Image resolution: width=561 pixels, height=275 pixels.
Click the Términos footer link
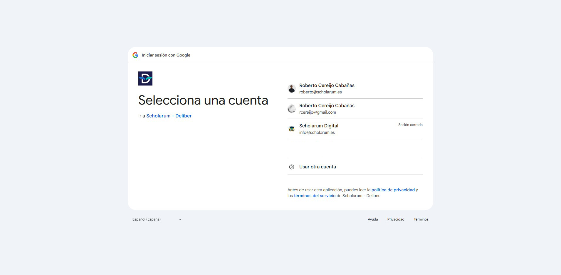[421, 219]
